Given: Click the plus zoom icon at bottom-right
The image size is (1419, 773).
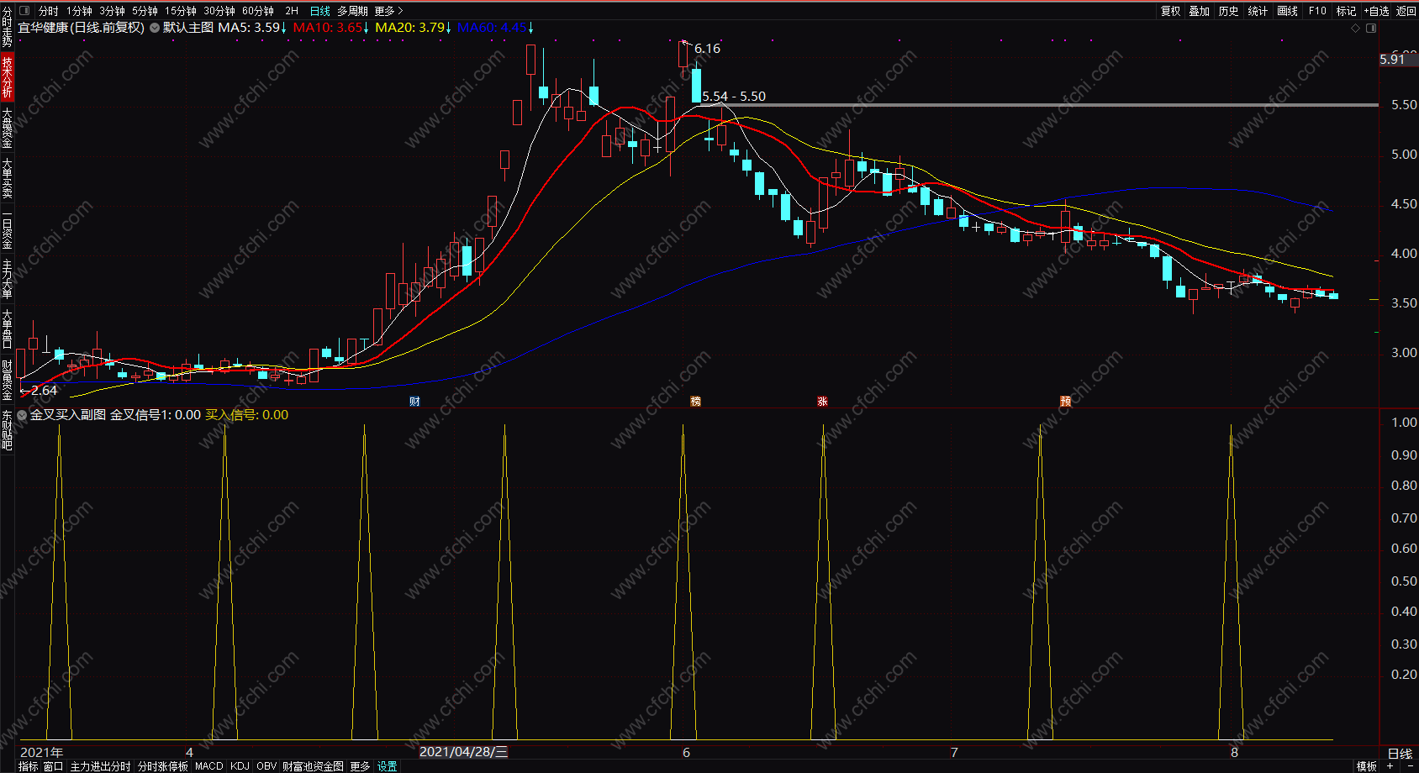Looking at the screenshot, I should pos(1390,766).
